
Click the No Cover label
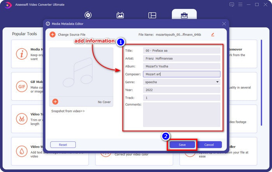click(104, 102)
